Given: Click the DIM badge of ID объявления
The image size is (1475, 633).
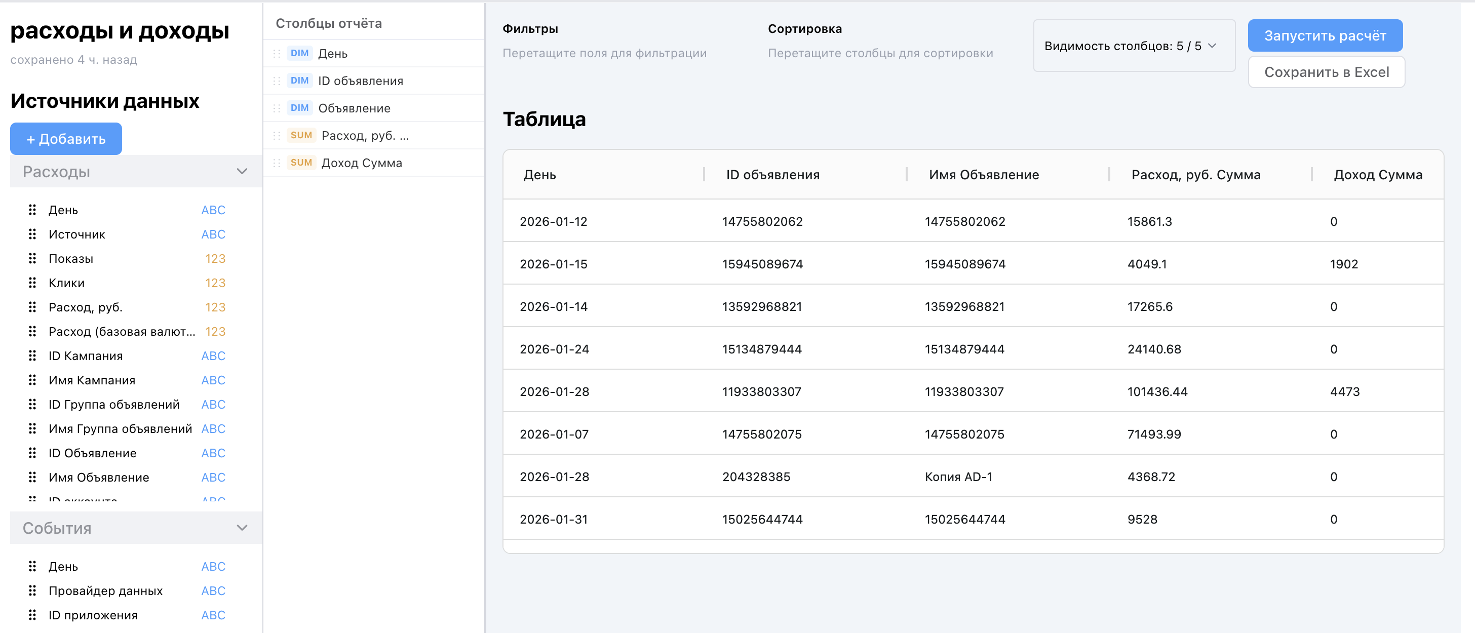Looking at the screenshot, I should pos(299,81).
